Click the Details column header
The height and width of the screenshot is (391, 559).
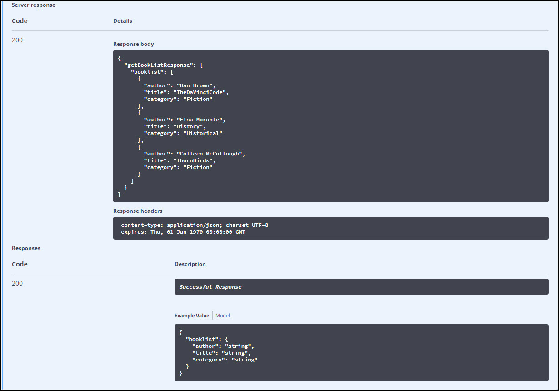pos(122,21)
